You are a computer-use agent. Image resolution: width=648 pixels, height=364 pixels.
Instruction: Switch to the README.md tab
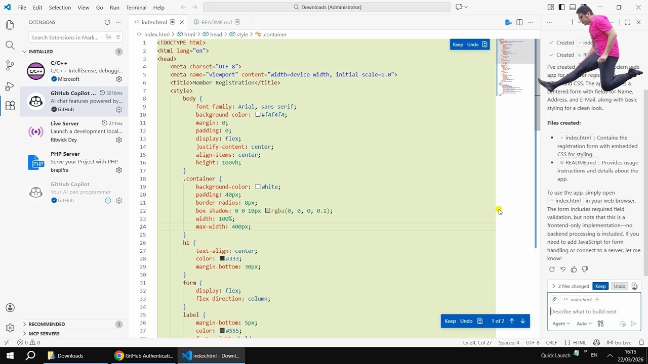tap(217, 22)
